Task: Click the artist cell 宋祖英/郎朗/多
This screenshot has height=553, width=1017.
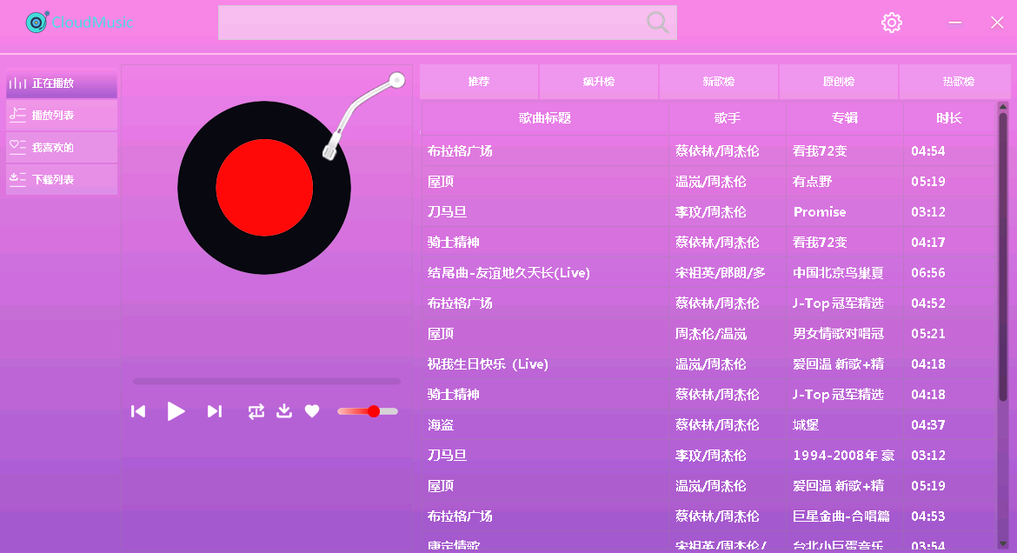Action: 727,273
